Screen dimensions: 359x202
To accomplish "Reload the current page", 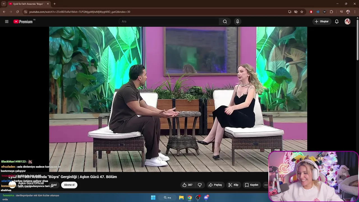I will 18,12.
